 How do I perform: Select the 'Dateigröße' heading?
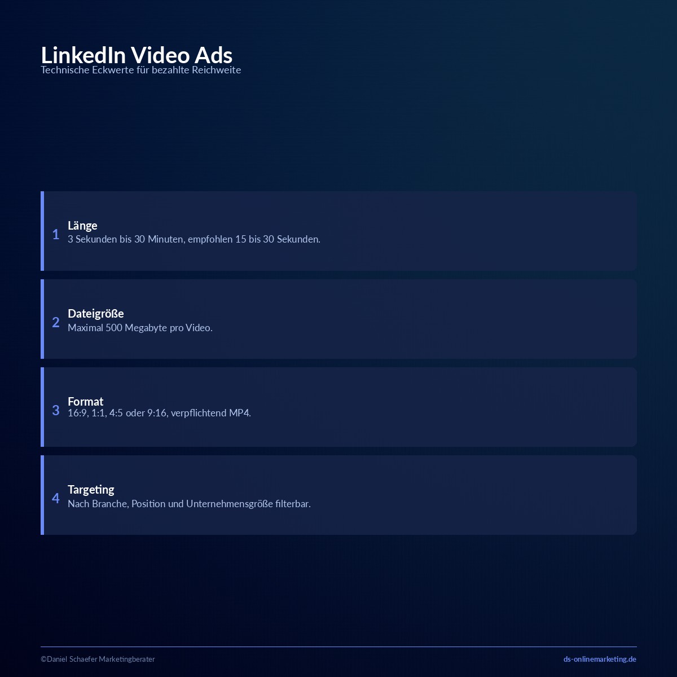96,314
